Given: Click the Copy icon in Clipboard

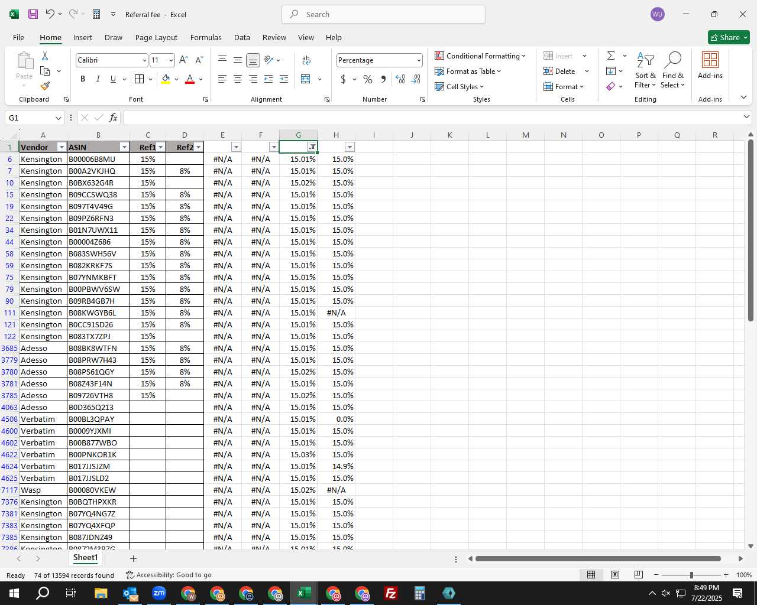Looking at the screenshot, I should (x=45, y=71).
